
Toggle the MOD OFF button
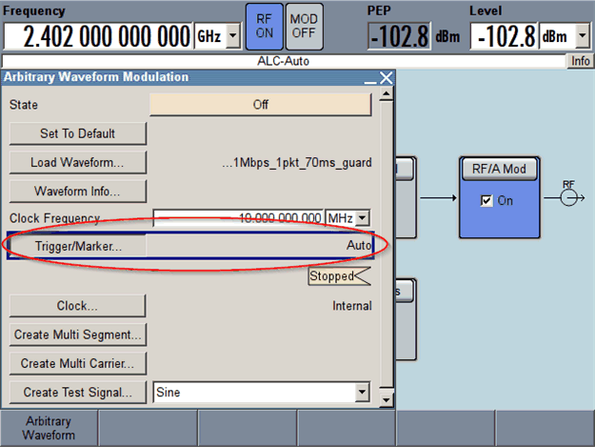[304, 27]
